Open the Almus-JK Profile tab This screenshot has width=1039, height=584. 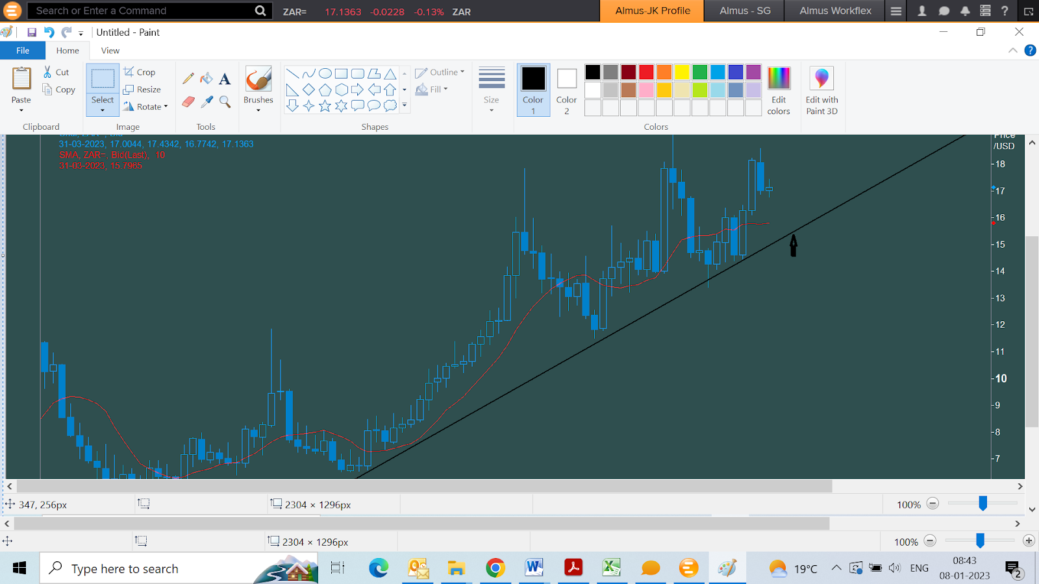point(652,11)
